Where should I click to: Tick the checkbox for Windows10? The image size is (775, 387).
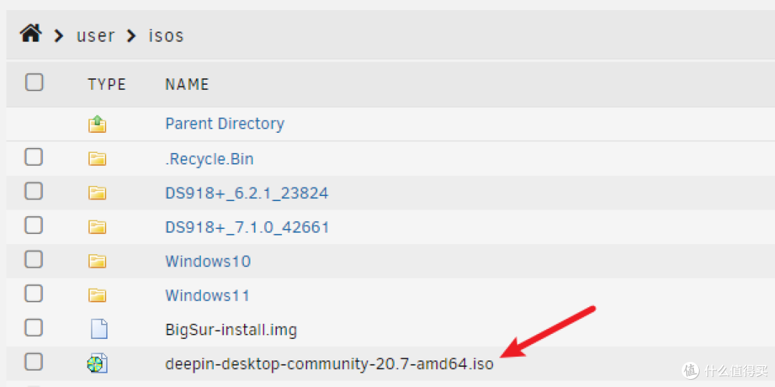coord(34,259)
